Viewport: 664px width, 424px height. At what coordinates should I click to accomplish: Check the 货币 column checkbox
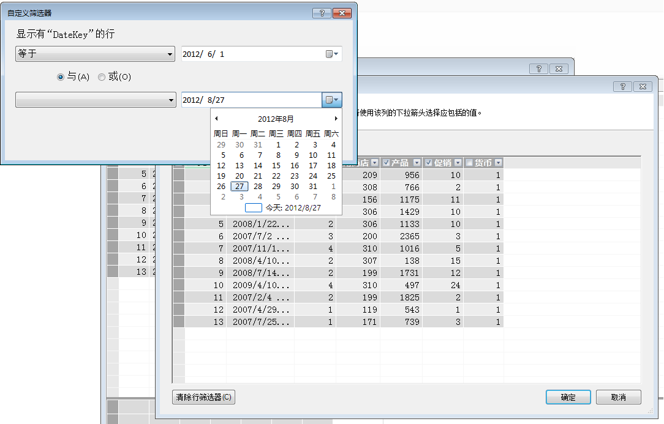coord(469,163)
